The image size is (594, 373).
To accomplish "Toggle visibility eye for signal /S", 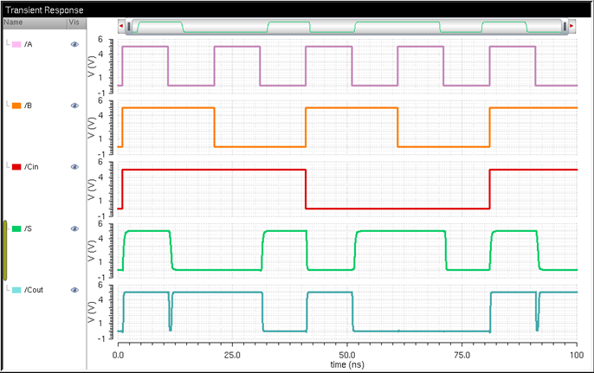I will 74,228.
